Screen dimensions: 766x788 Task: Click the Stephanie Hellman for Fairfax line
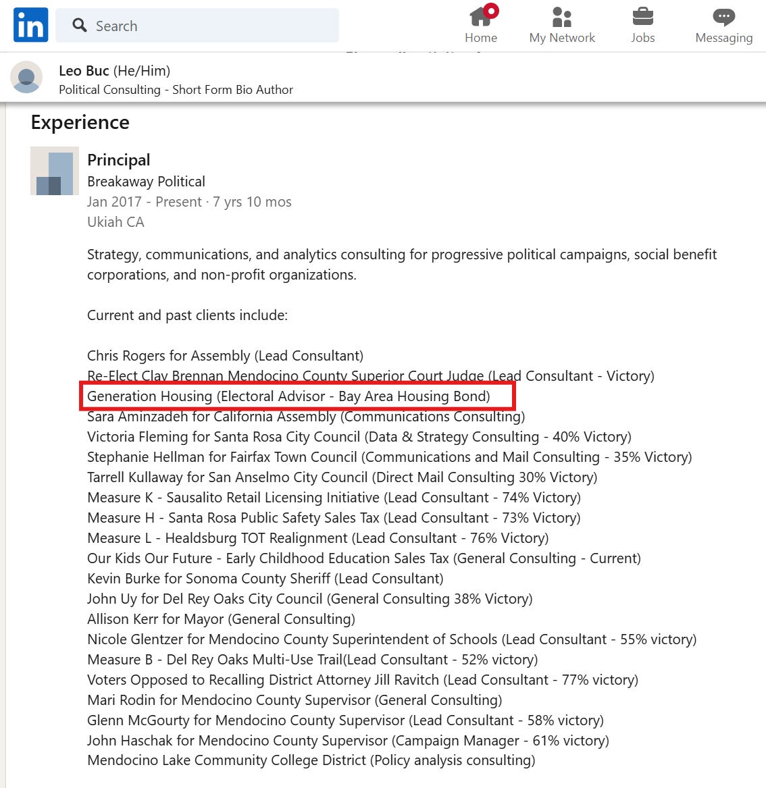pyautogui.click(x=390, y=457)
